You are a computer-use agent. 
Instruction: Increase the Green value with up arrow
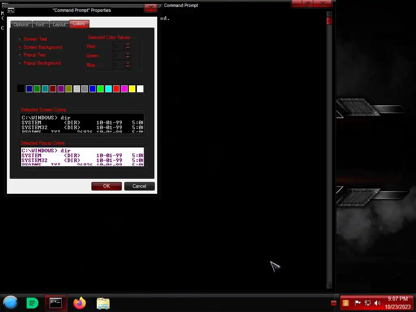point(128,54)
